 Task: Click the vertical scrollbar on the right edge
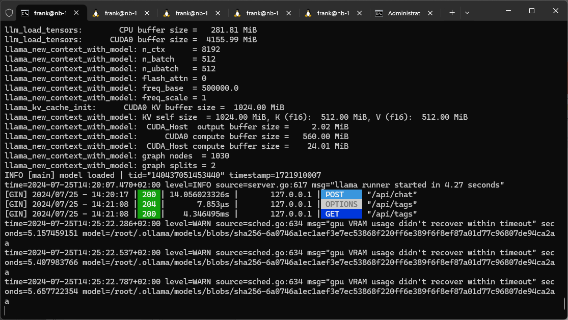coord(565,303)
